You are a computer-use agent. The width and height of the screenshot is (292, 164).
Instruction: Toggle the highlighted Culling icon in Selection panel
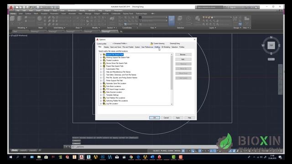point(172,20)
